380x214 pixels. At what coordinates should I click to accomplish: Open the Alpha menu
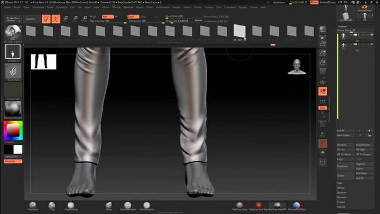(x=8, y=7)
